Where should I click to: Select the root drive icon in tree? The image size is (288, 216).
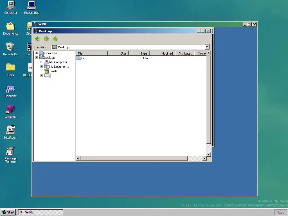[47, 75]
